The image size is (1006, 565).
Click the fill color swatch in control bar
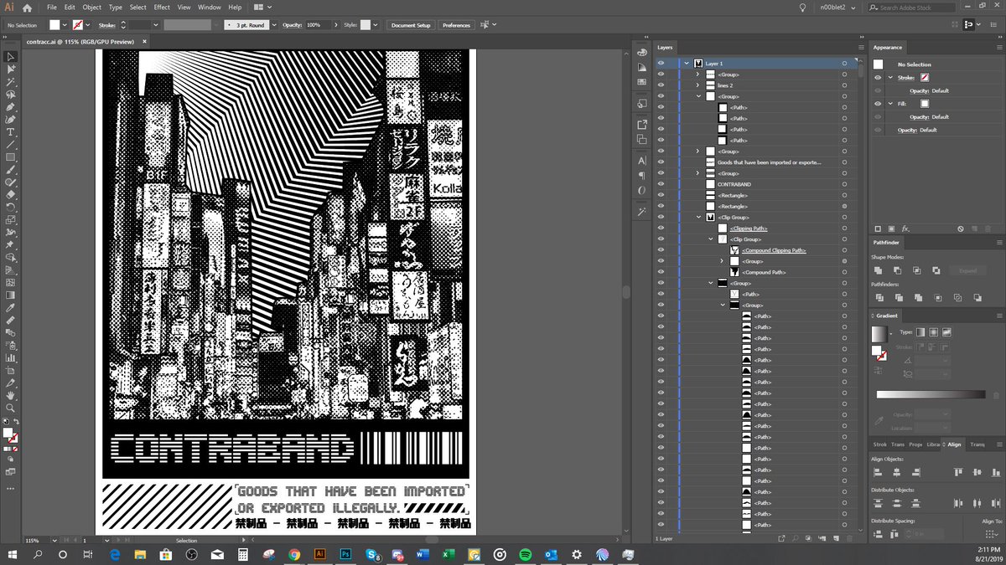tap(54, 25)
